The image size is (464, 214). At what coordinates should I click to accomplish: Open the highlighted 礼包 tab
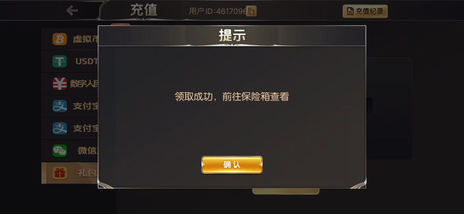click(x=70, y=173)
